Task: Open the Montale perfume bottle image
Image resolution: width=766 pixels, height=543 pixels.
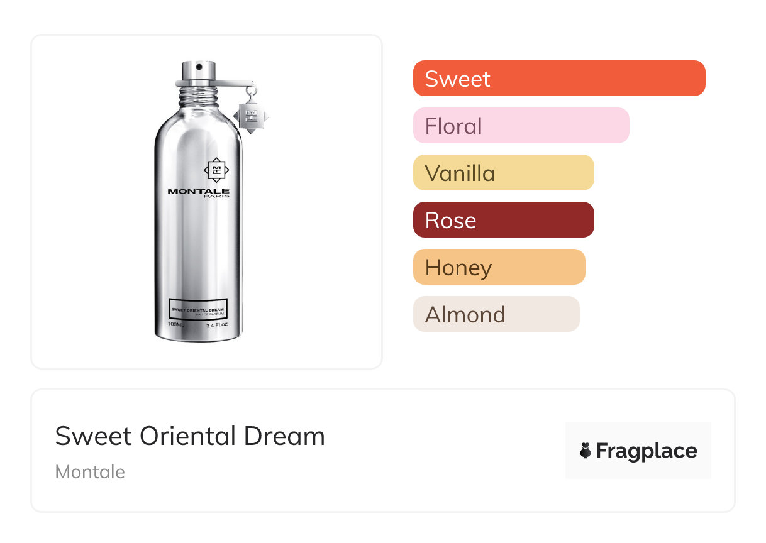Action: point(198,251)
